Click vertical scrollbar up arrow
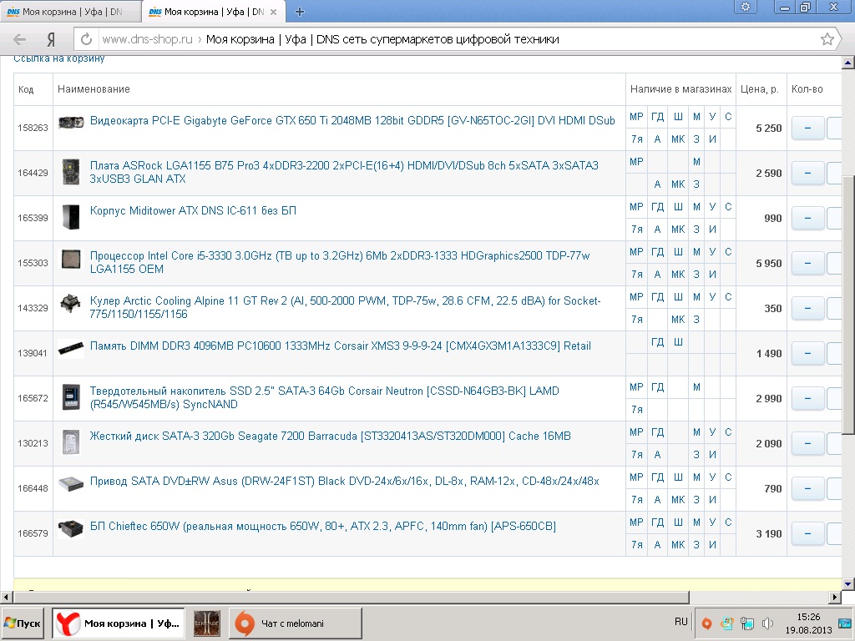 (x=848, y=63)
